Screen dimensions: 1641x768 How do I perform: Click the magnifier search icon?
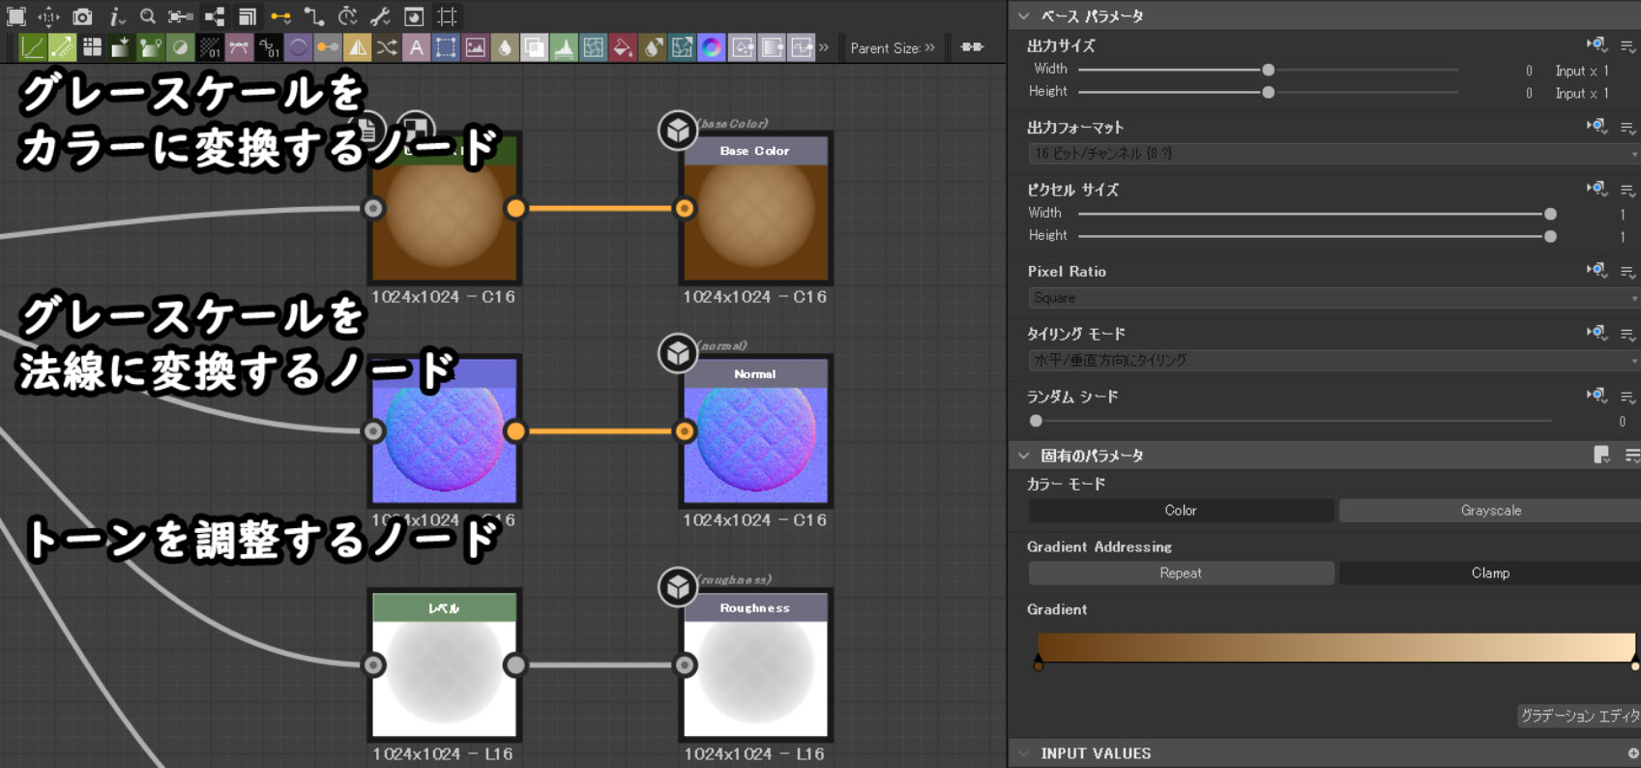[x=147, y=16]
